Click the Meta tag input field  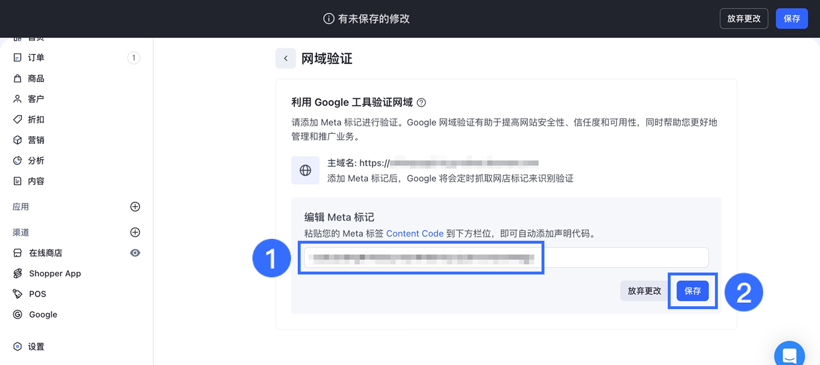(x=506, y=258)
